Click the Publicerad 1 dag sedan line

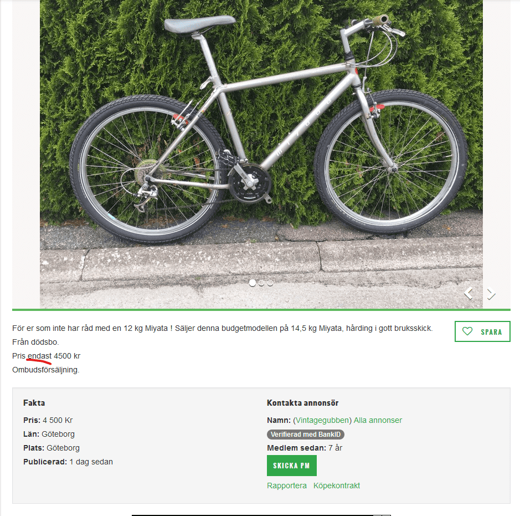68,462
